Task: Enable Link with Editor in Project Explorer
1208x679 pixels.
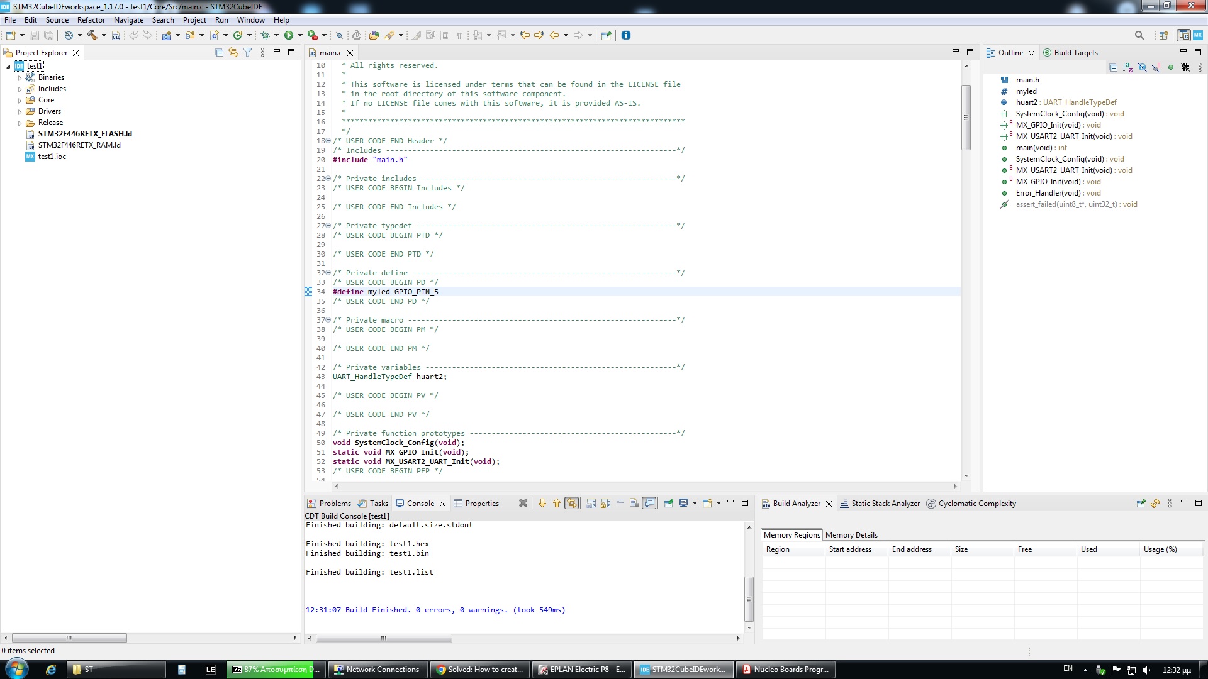Action: pyautogui.click(x=233, y=53)
